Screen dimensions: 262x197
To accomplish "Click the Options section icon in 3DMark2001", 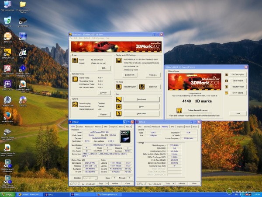I will click(75, 104).
